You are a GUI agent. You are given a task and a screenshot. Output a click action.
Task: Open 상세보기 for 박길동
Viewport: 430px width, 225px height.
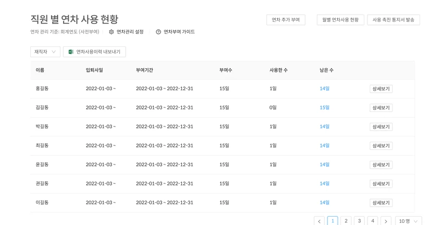click(x=381, y=127)
